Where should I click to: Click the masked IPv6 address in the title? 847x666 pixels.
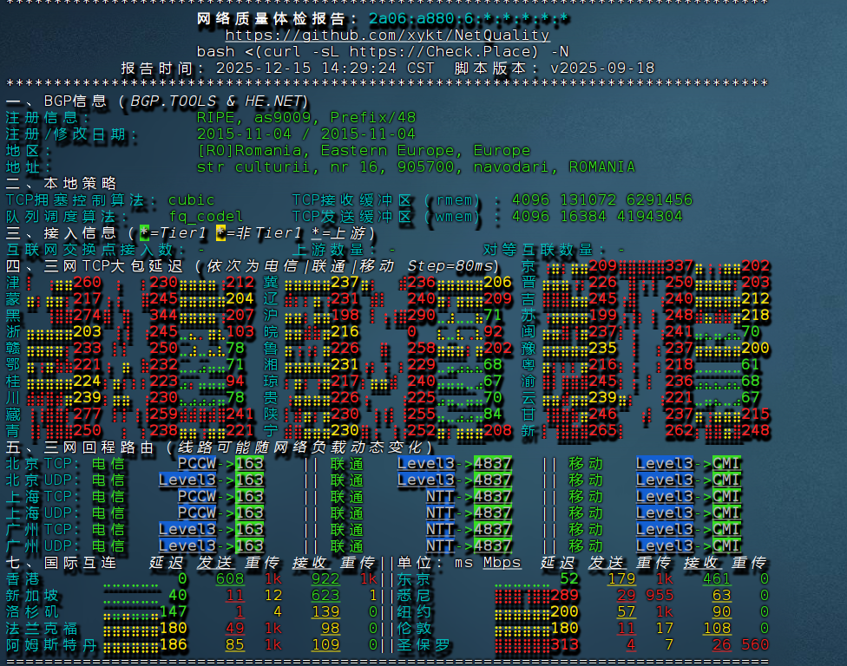pyautogui.click(x=469, y=19)
